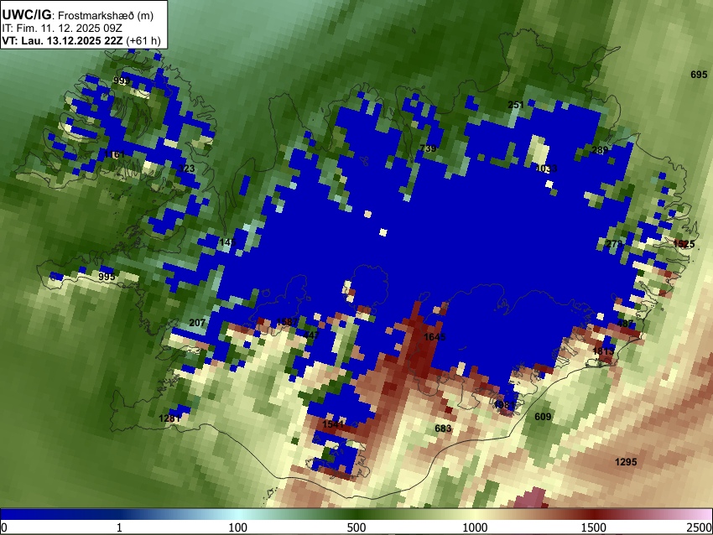Click the 739 map value
This screenshot has height=535, width=713.
[x=428, y=148]
